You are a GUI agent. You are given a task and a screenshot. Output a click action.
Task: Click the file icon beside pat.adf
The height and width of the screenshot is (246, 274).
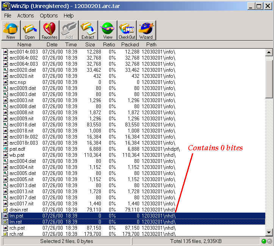[x=6, y=149]
